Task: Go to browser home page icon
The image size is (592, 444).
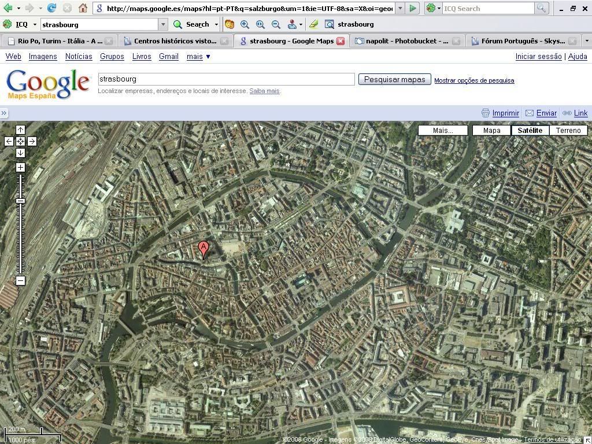Action: 83,8
